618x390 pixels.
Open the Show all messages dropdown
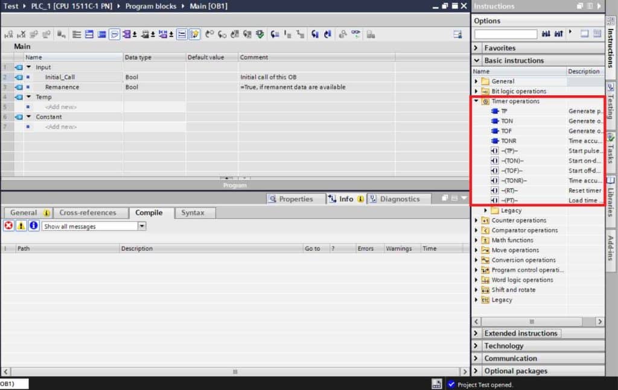pyautogui.click(x=142, y=226)
